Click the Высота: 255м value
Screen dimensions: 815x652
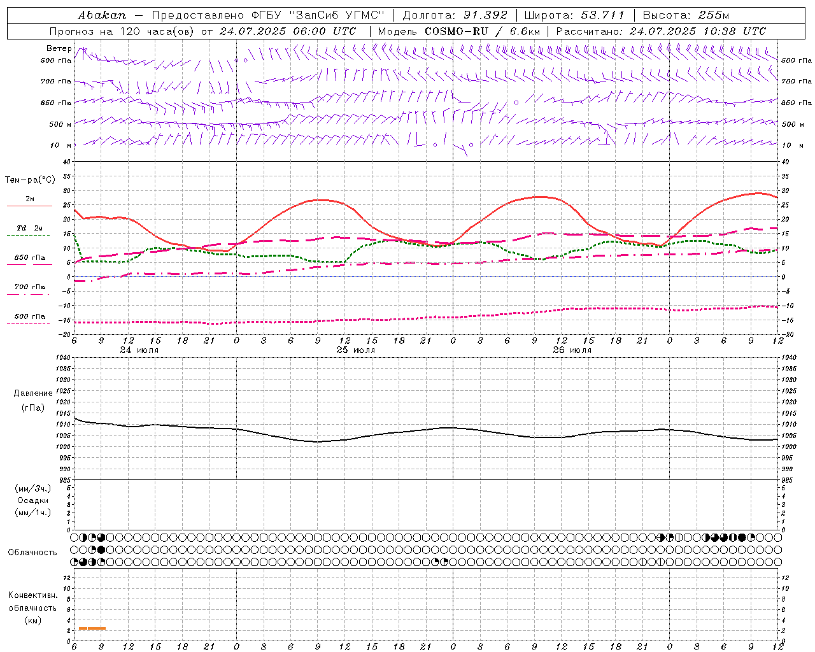(x=686, y=15)
